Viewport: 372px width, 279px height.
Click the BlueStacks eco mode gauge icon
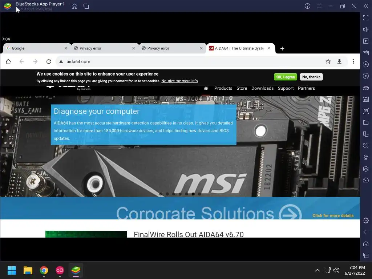point(365,181)
